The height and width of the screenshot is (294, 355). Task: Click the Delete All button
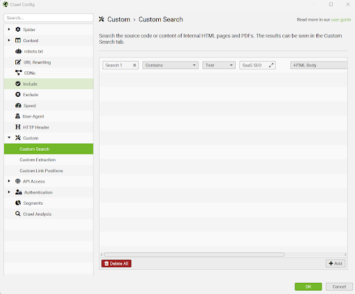[x=116, y=264]
